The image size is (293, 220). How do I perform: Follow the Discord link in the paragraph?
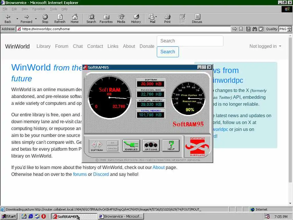pyautogui.click(x=101, y=174)
